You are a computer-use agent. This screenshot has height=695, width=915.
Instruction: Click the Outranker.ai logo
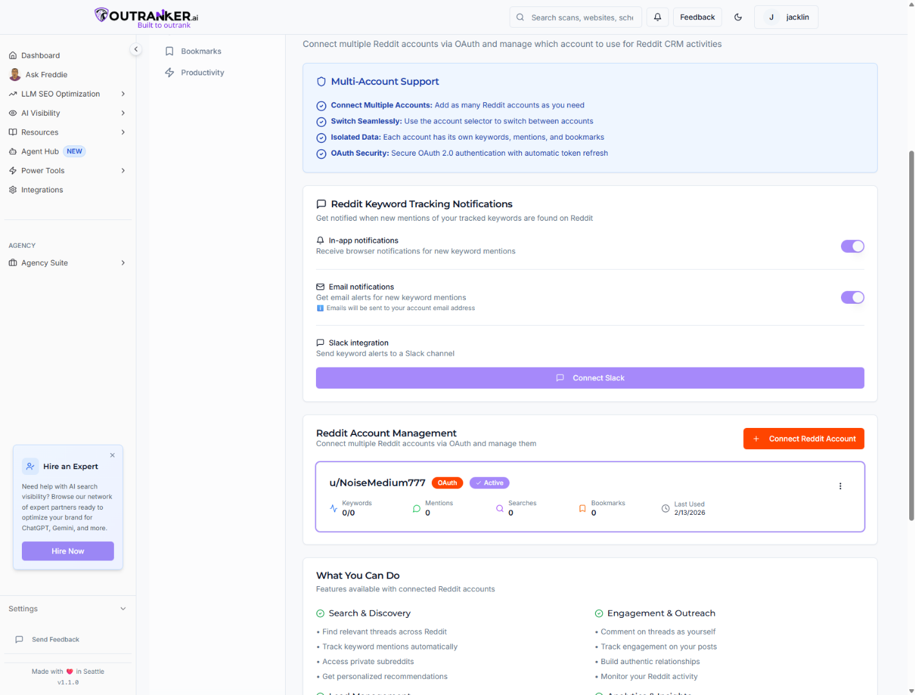pos(147,17)
